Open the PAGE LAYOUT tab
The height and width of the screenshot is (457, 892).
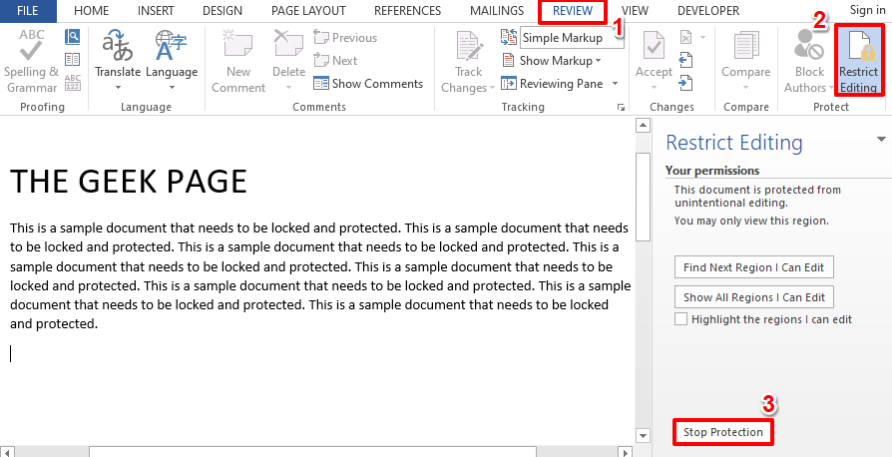(x=308, y=11)
